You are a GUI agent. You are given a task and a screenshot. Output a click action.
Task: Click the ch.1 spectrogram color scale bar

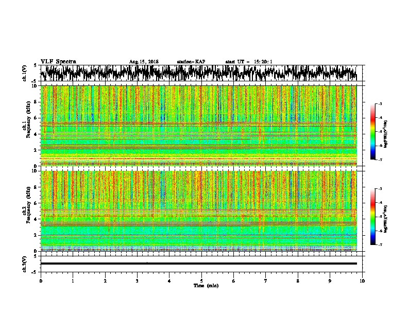pos(372,132)
